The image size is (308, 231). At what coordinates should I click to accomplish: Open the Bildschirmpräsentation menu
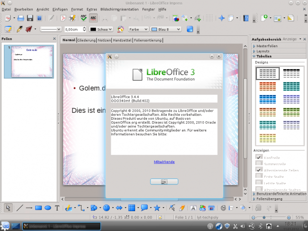119,9
